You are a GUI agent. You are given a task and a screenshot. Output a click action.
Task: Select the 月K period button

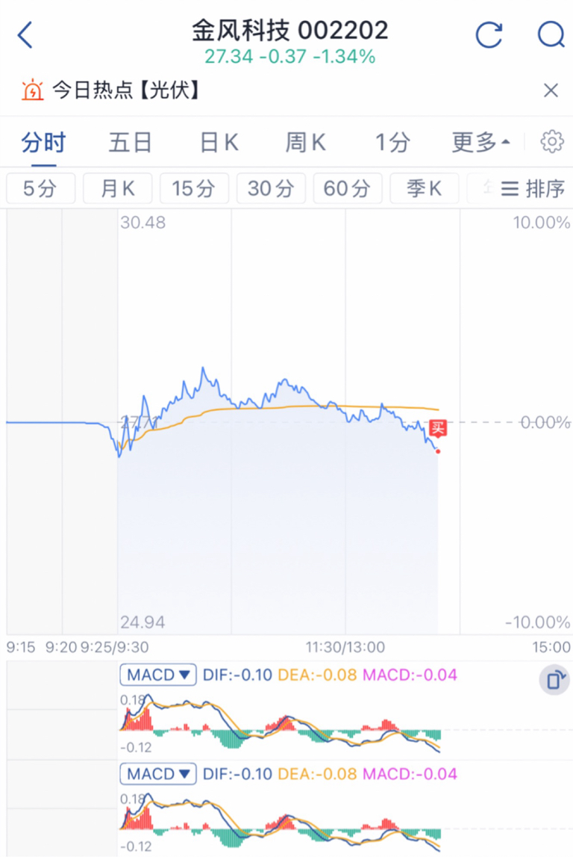[x=117, y=188]
